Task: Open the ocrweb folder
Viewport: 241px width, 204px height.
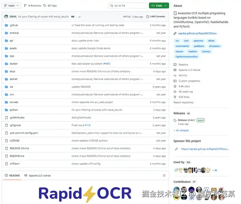Action: [14, 102]
